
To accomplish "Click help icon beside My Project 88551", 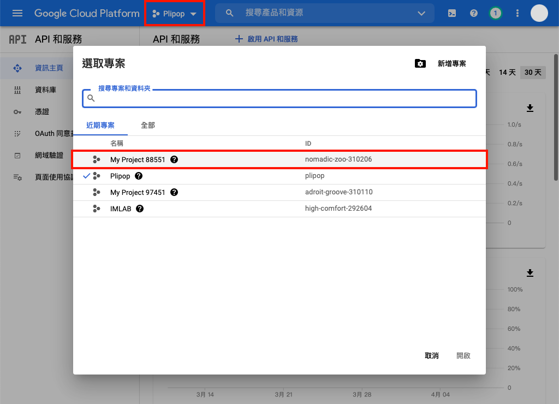I will click(174, 159).
